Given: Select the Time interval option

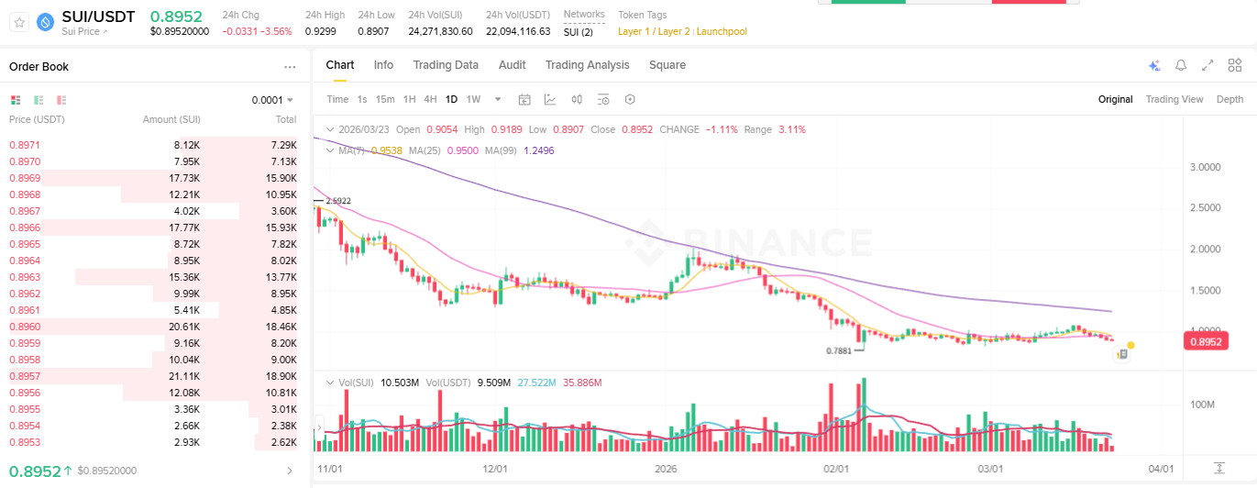Looking at the screenshot, I should coord(337,99).
